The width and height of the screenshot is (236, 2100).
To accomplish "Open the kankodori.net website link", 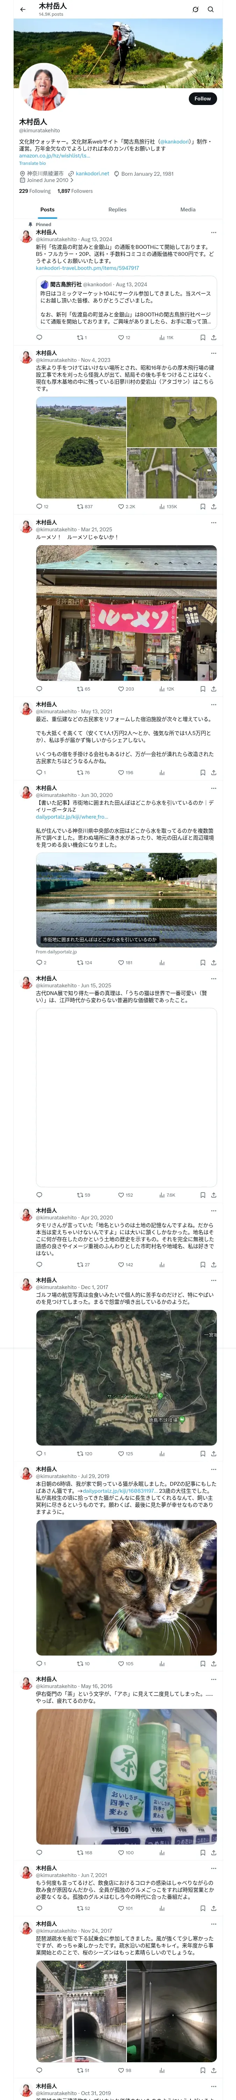I will tap(92, 174).
